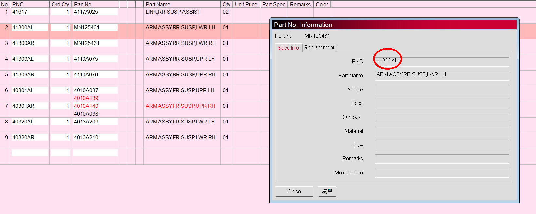This screenshot has width=536, height=214.
Task: Select the Spec Info. tab
Action: click(x=288, y=48)
